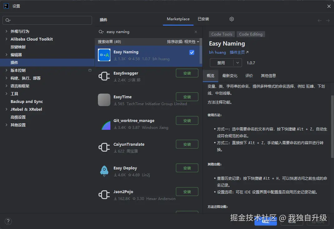
Task: Switch to the Marketplace tab
Action: (178, 19)
